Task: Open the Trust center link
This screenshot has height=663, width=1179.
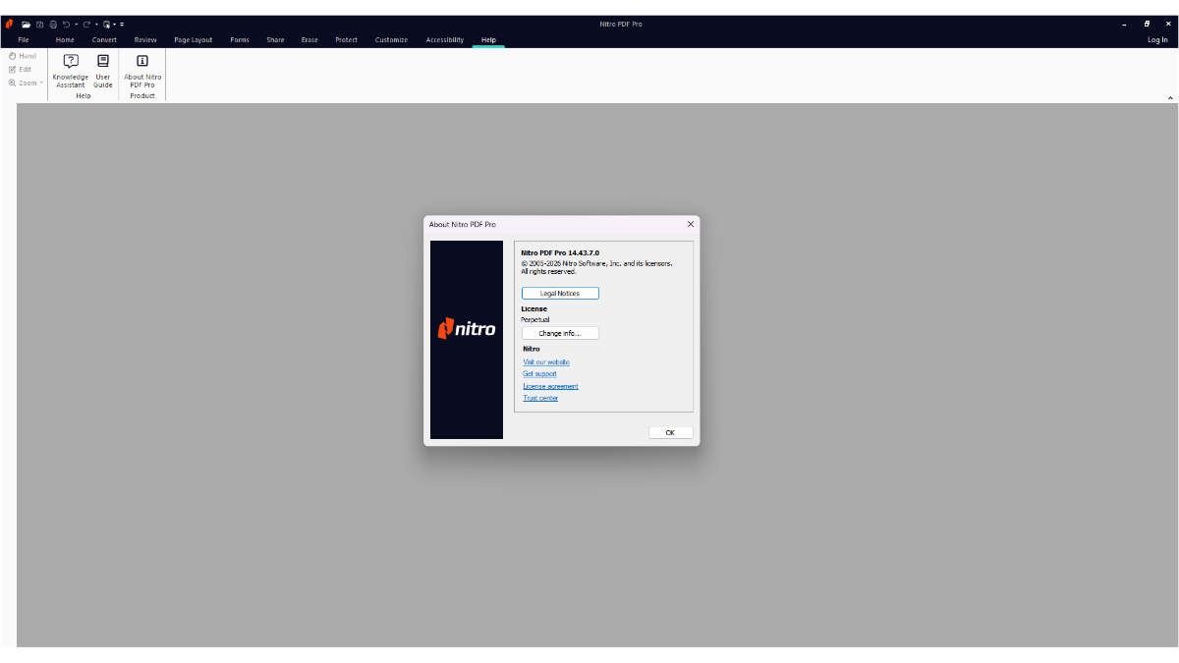Action: [540, 398]
